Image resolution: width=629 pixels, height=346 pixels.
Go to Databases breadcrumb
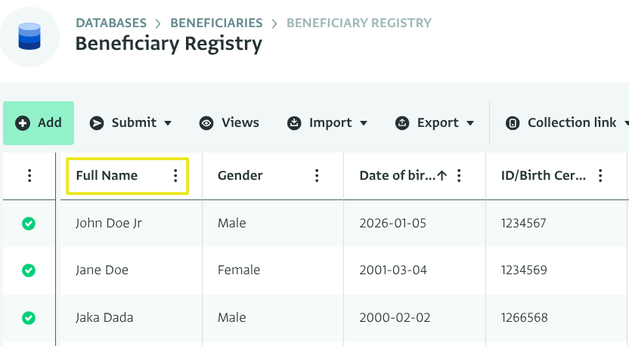pyautogui.click(x=112, y=23)
